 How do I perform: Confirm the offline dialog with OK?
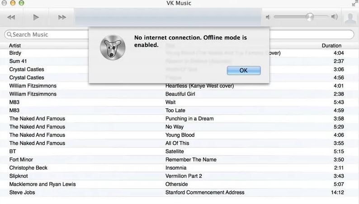coord(244,70)
